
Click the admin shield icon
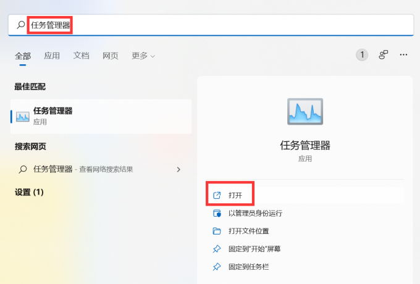[217, 214]
